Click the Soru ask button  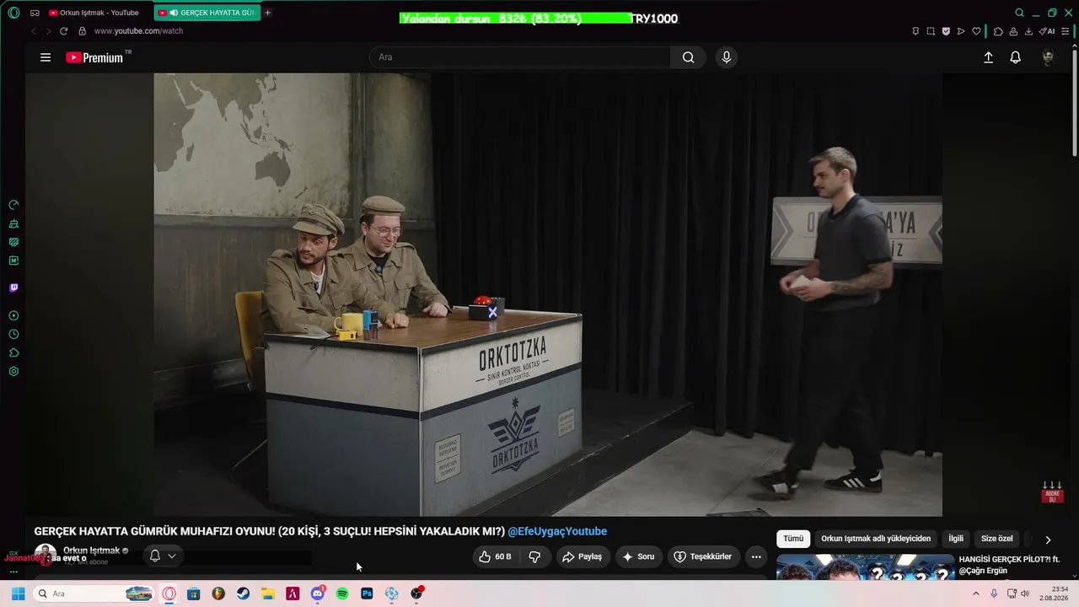pyautogui.click(x=638, y=556)
